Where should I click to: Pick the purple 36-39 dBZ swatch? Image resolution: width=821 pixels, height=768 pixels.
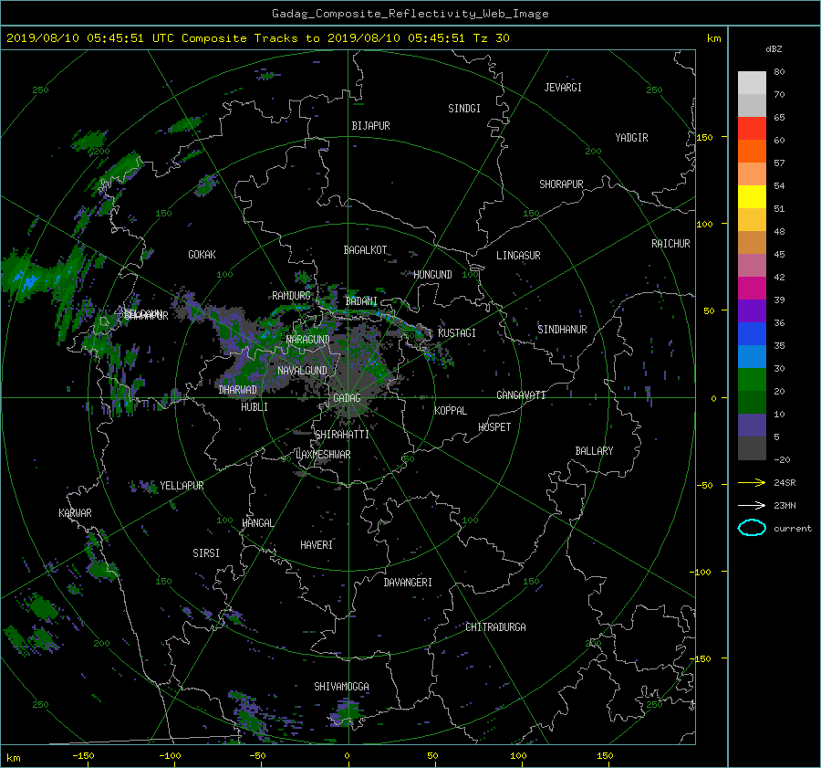point(752,310)
